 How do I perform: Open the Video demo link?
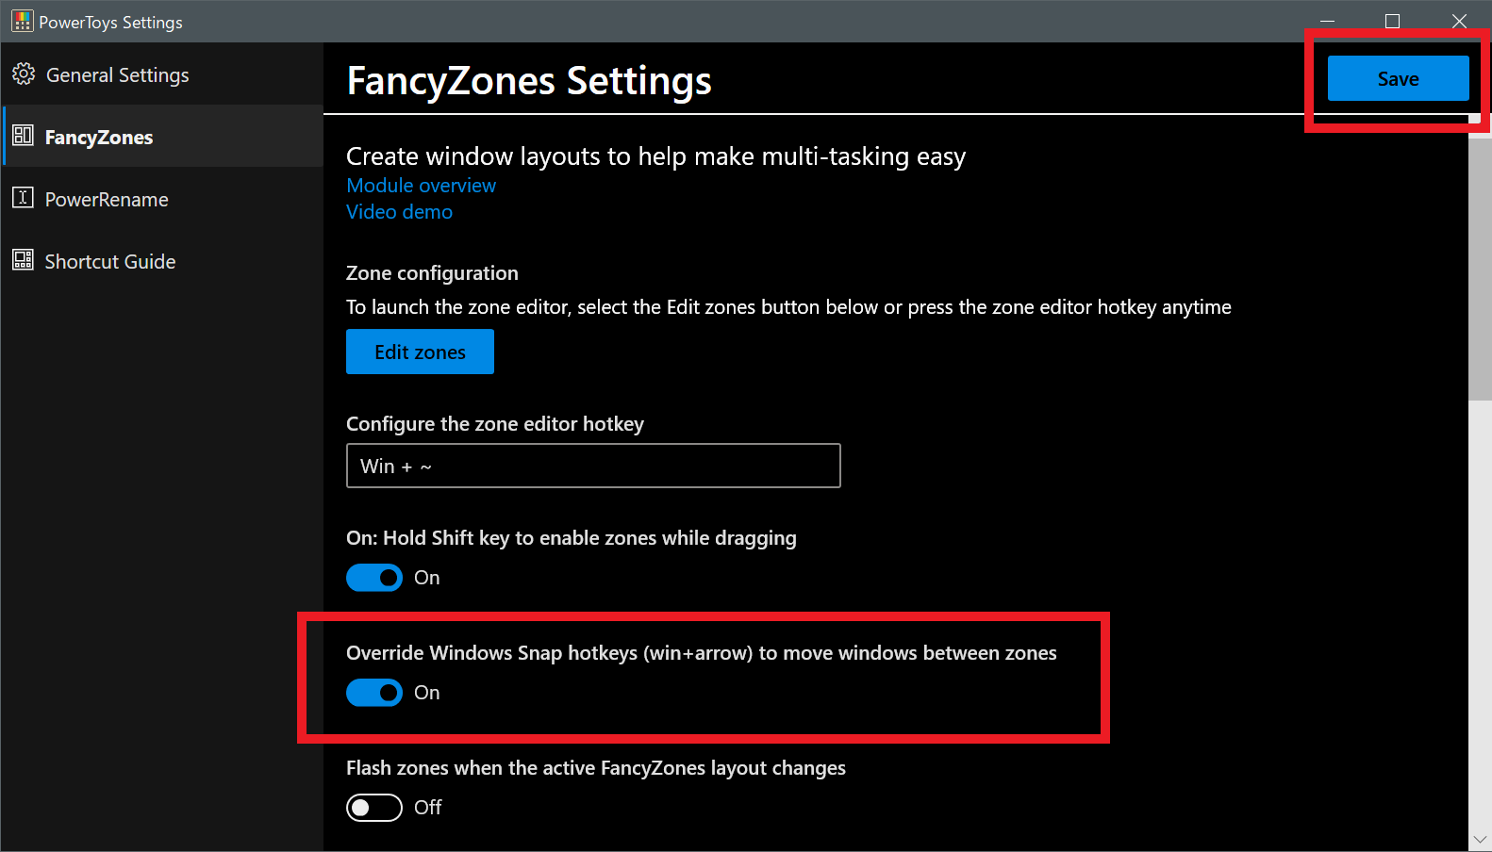tap(399, 211)
